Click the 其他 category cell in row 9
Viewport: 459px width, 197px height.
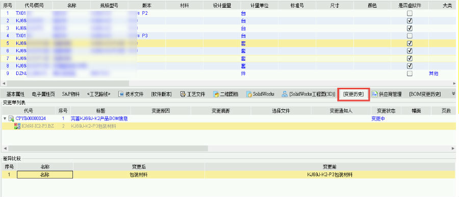point(433,73)
